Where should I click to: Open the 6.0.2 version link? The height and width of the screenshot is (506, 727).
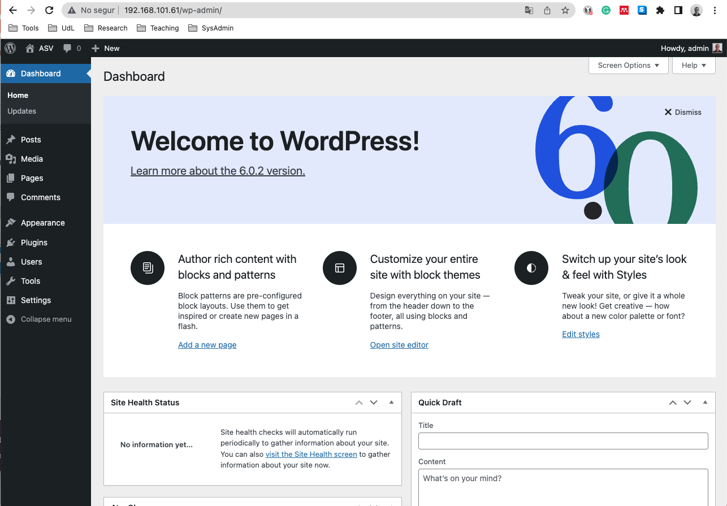(218, 171)
